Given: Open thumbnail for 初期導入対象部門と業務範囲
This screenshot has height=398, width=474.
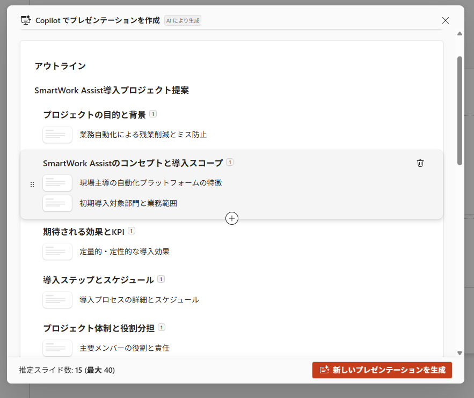Looking at the screenshot, I should point(57,203).
